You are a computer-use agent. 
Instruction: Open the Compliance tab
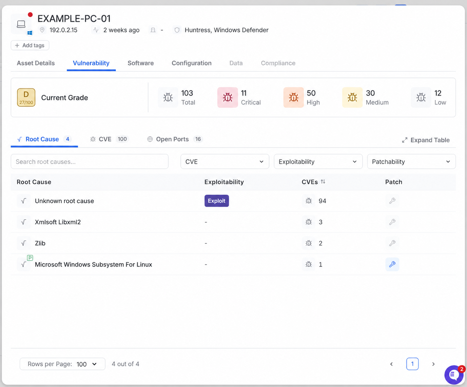278,63
